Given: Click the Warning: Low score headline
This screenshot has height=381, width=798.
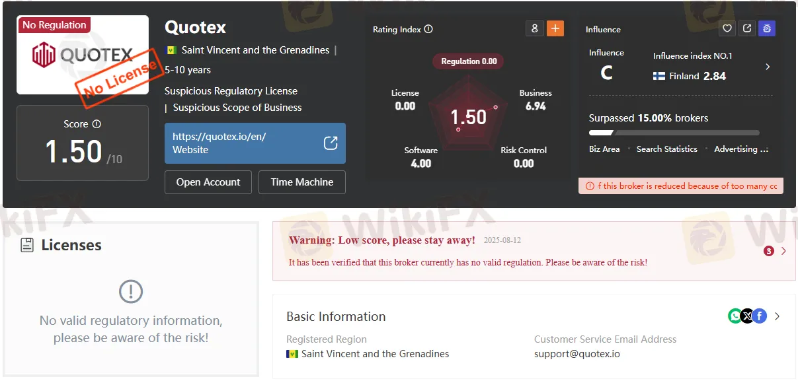Looking at the screenshot, I should coord(382,240).
